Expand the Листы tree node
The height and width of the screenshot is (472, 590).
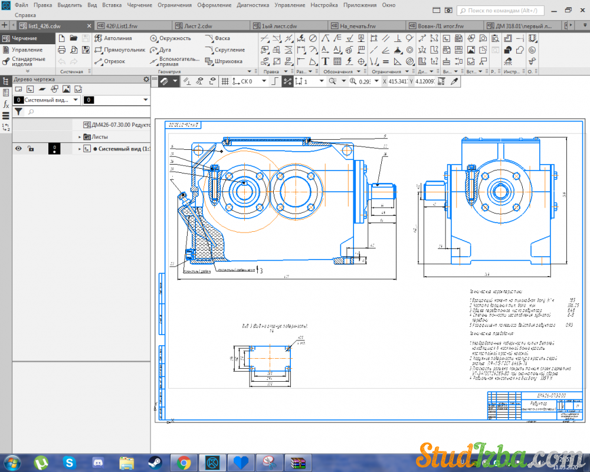pyautogui.click(x=80, y=136)
